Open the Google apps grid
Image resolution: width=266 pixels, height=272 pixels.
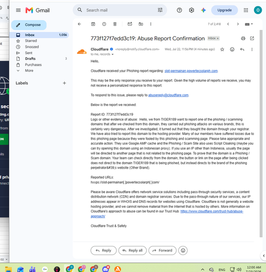click(x=246, y=10)
